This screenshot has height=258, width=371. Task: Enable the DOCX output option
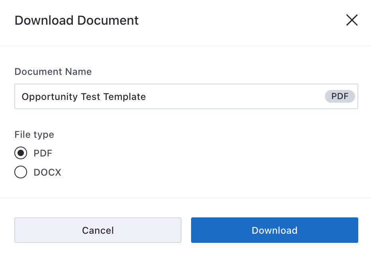coord(21,172)
